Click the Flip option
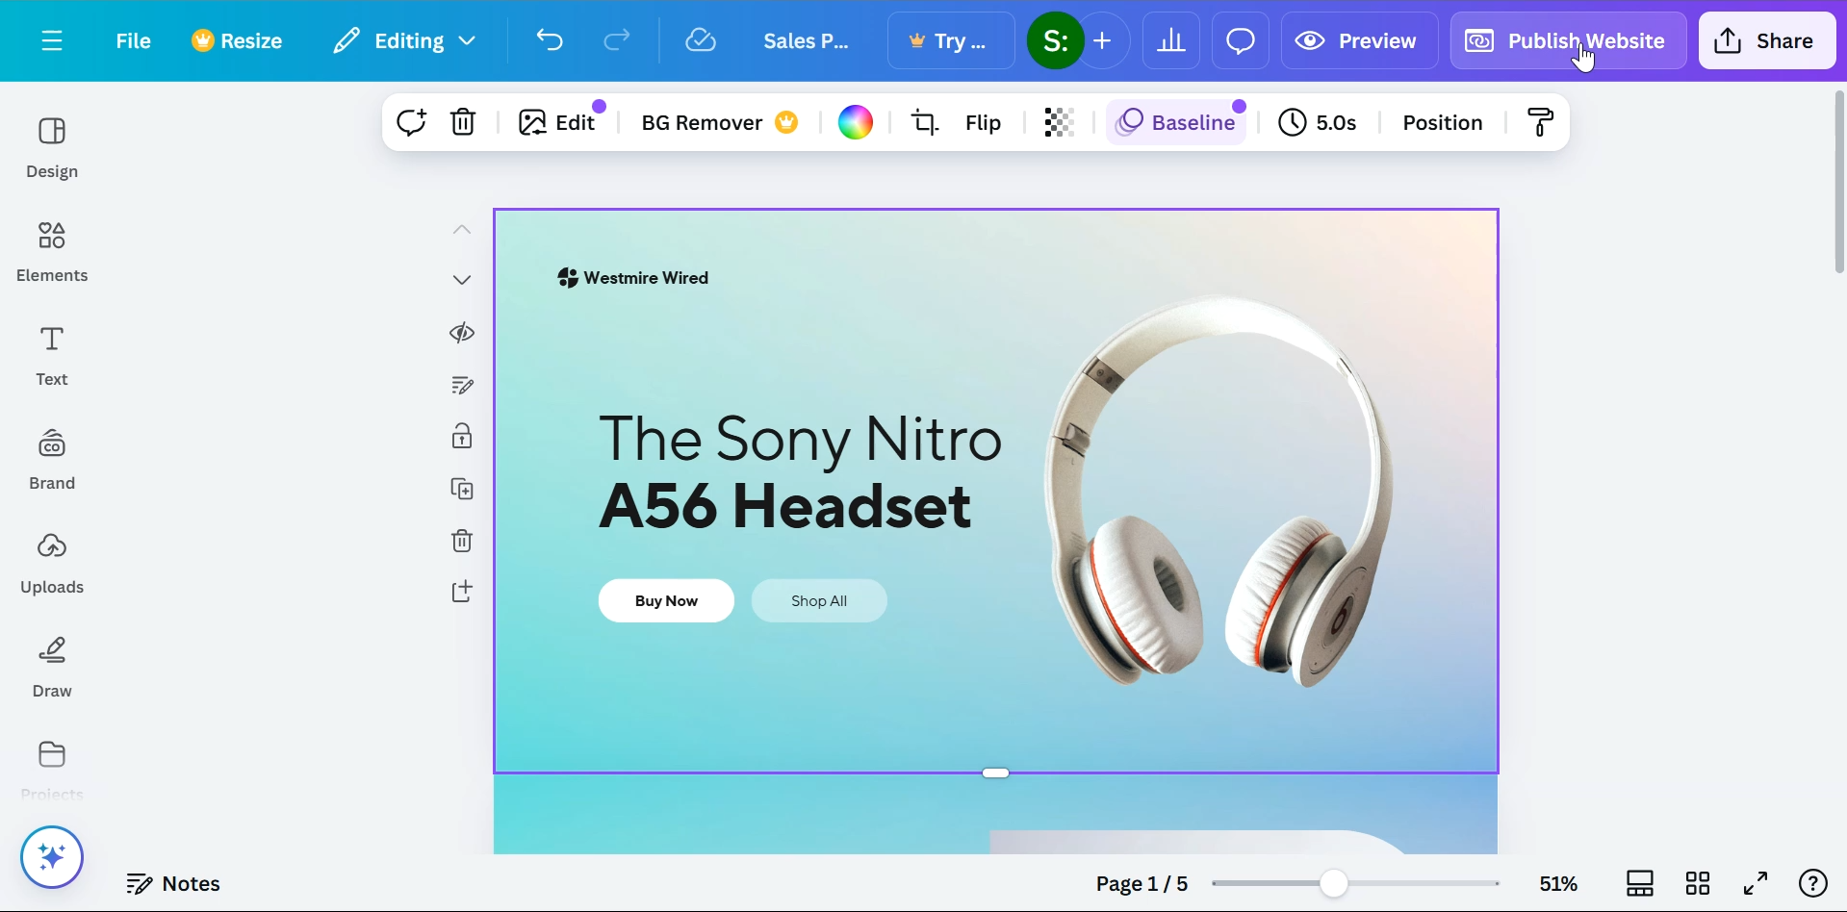 pos(984,122)
